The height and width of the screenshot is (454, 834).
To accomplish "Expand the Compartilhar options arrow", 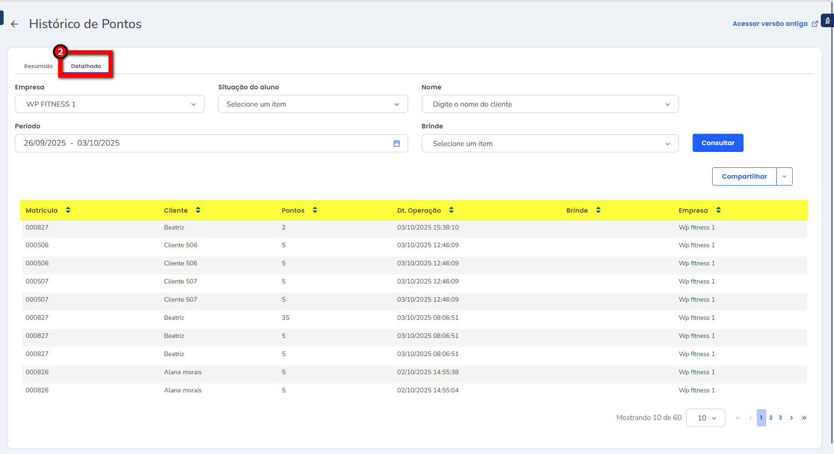I will pyautogui.click(x=784, y=176).
